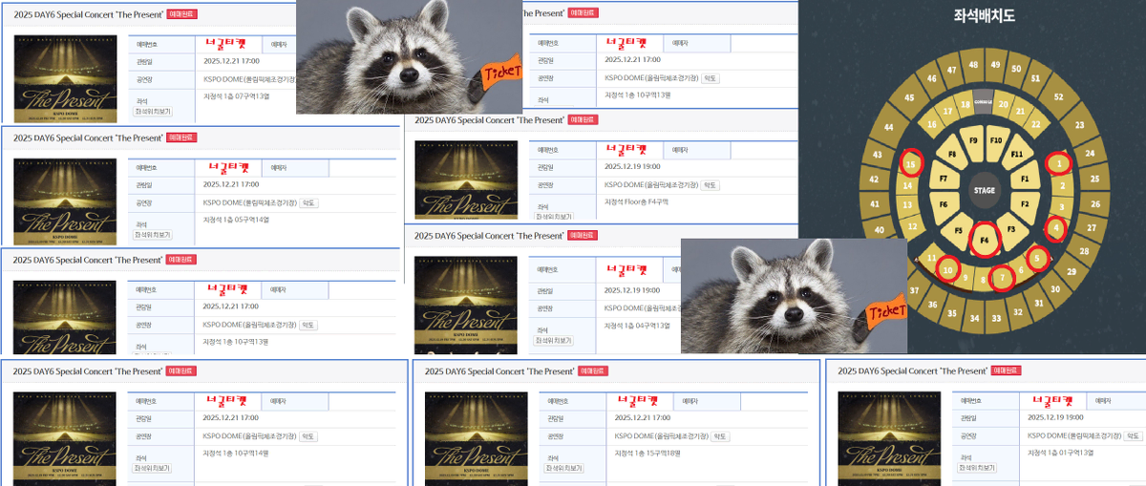The width and height of the screenshot is (1146, 486).
Task: Select section 29 on the seat map
Action: coord(1072,272)
